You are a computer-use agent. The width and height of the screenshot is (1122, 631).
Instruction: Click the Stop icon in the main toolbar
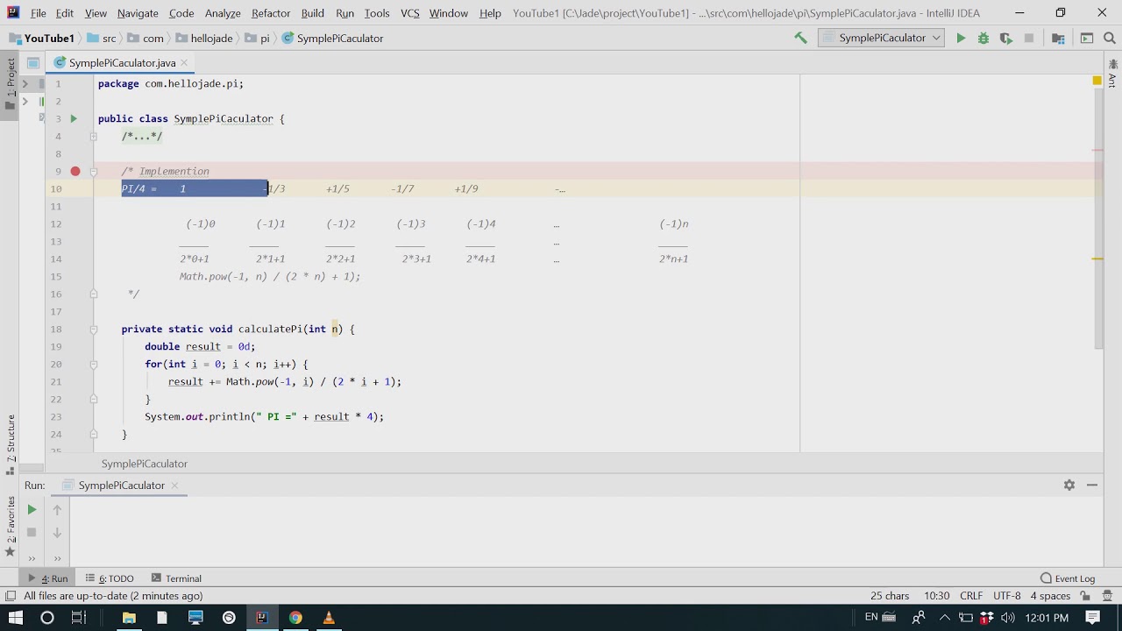click(x=1029, y=38)
